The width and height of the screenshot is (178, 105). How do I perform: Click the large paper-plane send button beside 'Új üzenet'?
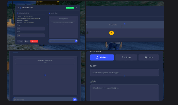coord(75,99)
